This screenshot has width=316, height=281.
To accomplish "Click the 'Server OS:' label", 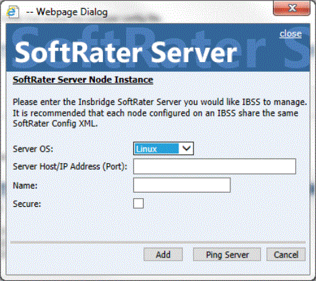I will [x=33, y=149].
